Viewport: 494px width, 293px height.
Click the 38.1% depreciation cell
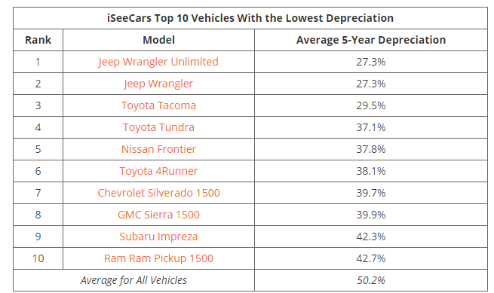371,171
